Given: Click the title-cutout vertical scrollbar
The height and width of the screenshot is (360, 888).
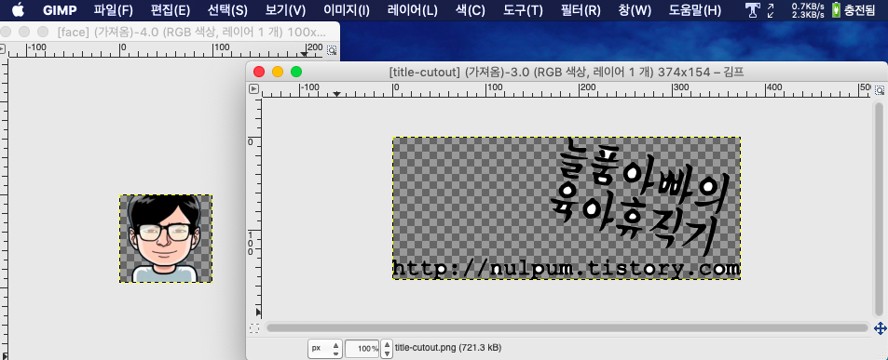Looking at the screenshot, I should pos(879,209).
